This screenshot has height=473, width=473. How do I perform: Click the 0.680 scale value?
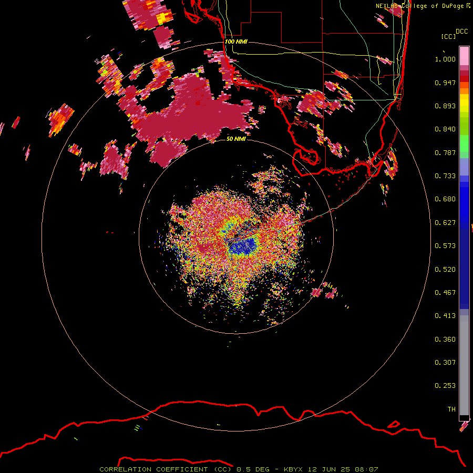[445, 199]
